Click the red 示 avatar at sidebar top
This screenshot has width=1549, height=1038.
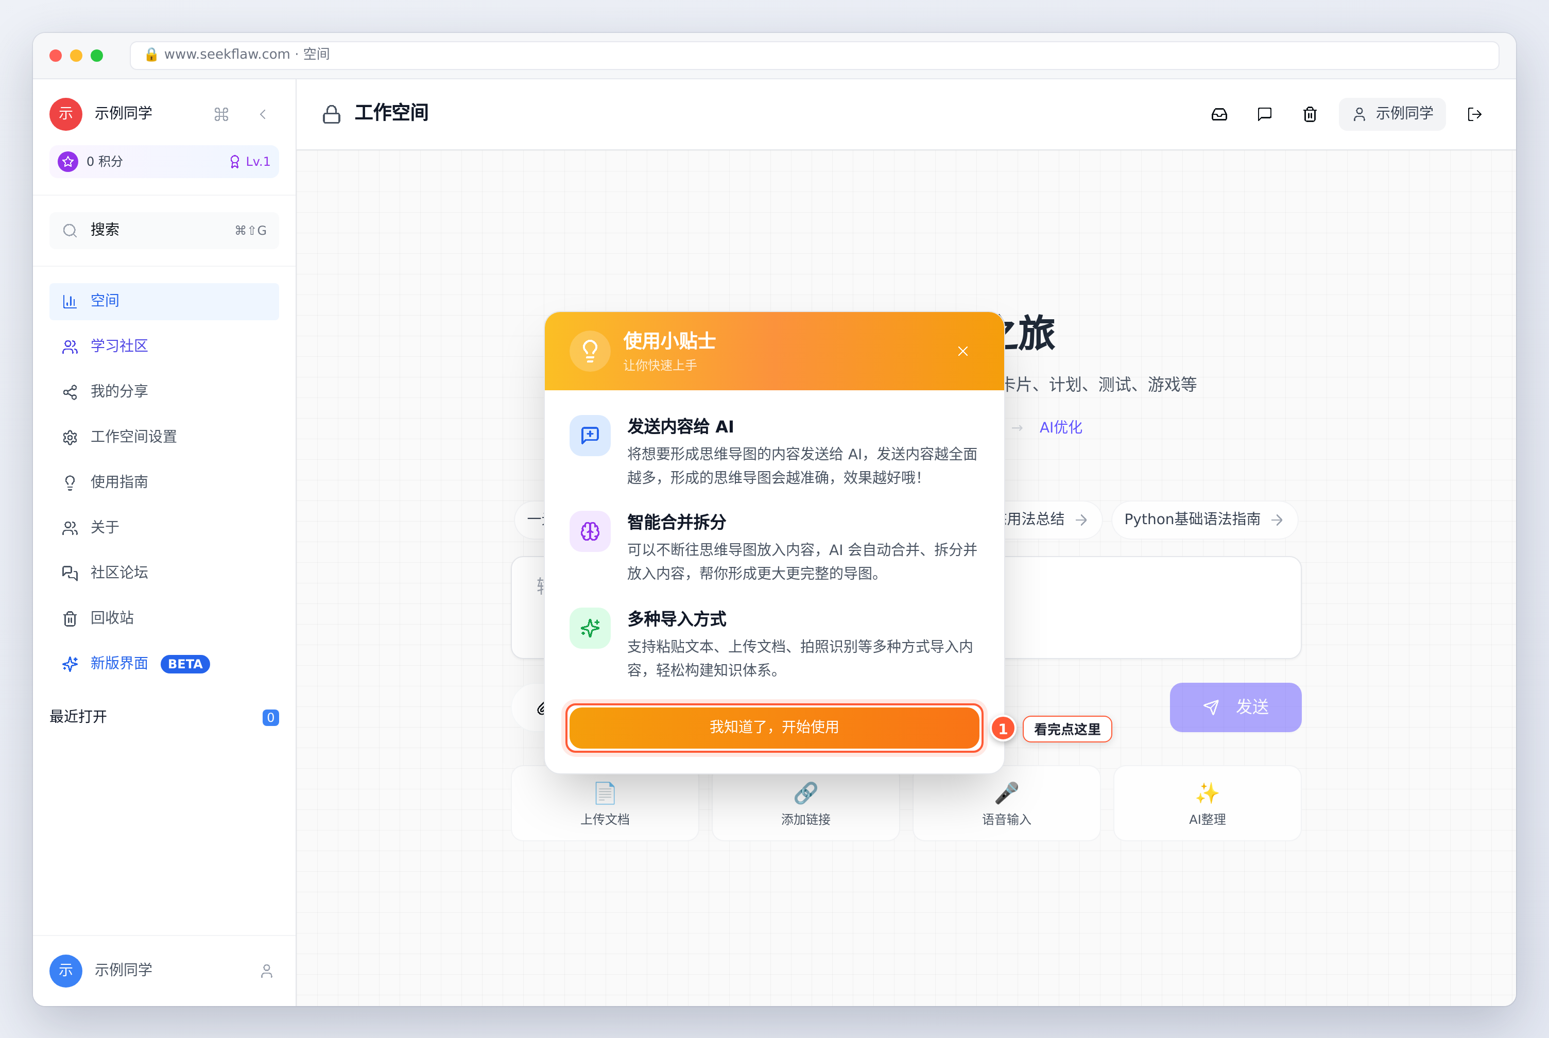click(66, 114)
